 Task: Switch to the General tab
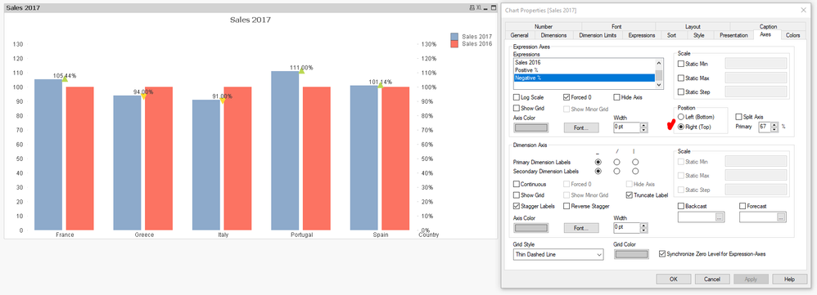pos(520,35)
